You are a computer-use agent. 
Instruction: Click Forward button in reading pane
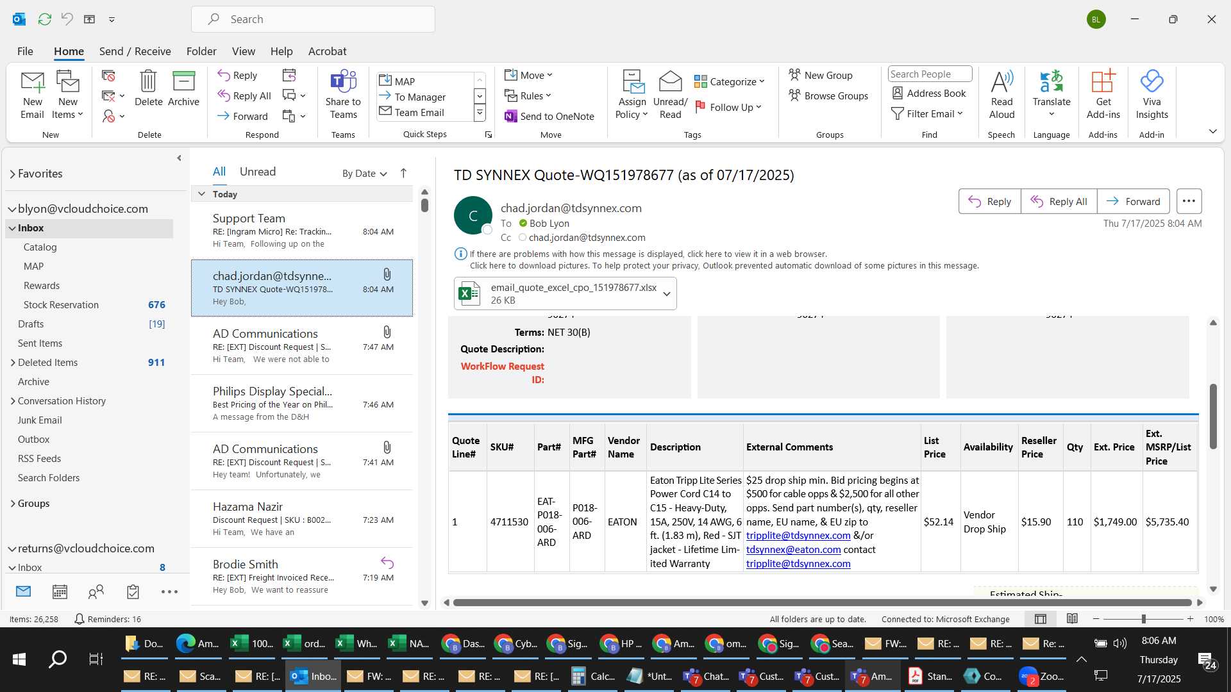[x=1133, y=201]
